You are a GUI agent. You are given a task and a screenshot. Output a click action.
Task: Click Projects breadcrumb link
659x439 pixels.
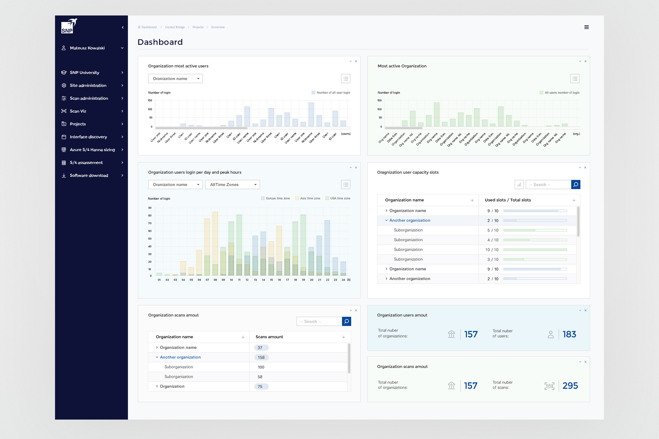198,27
